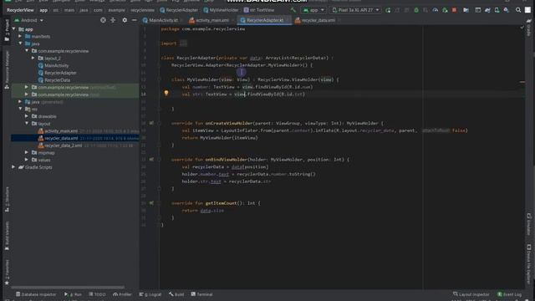Expand the manifests folder
Screen dimensions: 535x301
coord(20,37)
